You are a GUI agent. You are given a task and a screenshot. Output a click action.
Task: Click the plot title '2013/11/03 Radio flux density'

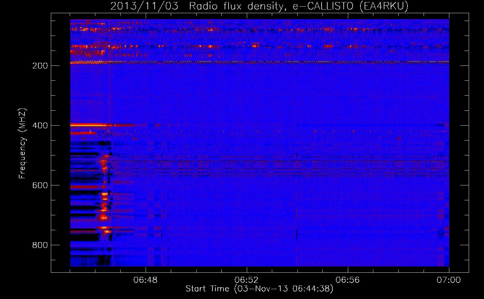(x=259, y=6)
